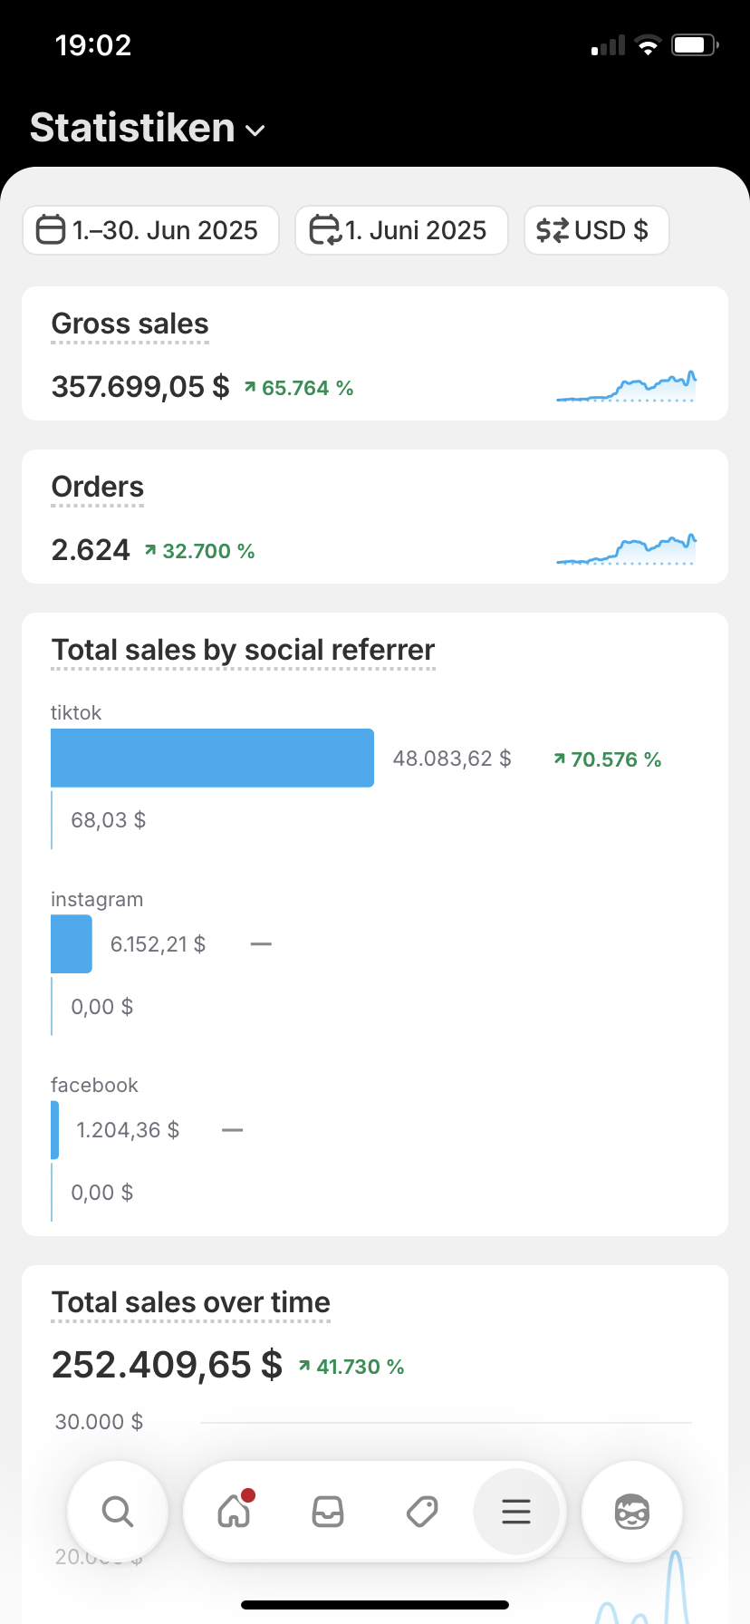Expand the Statistiken title dropdown chevron
This screenshot has height=1624, width=750.
255,130
